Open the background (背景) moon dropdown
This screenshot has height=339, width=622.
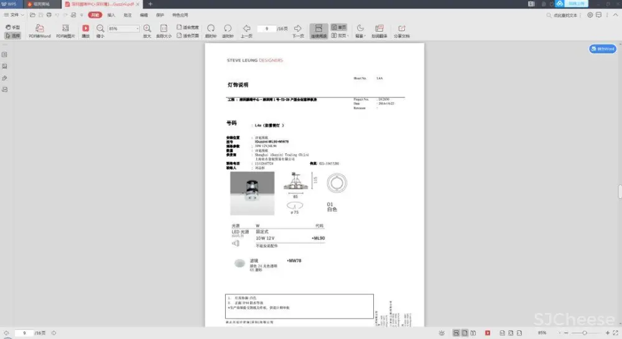(x=360, y=31)
